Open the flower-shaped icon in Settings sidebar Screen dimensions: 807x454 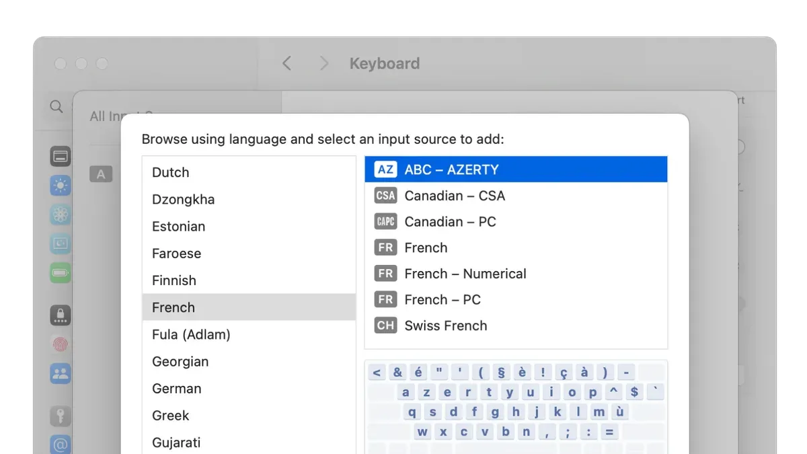[x=61, y=215]
